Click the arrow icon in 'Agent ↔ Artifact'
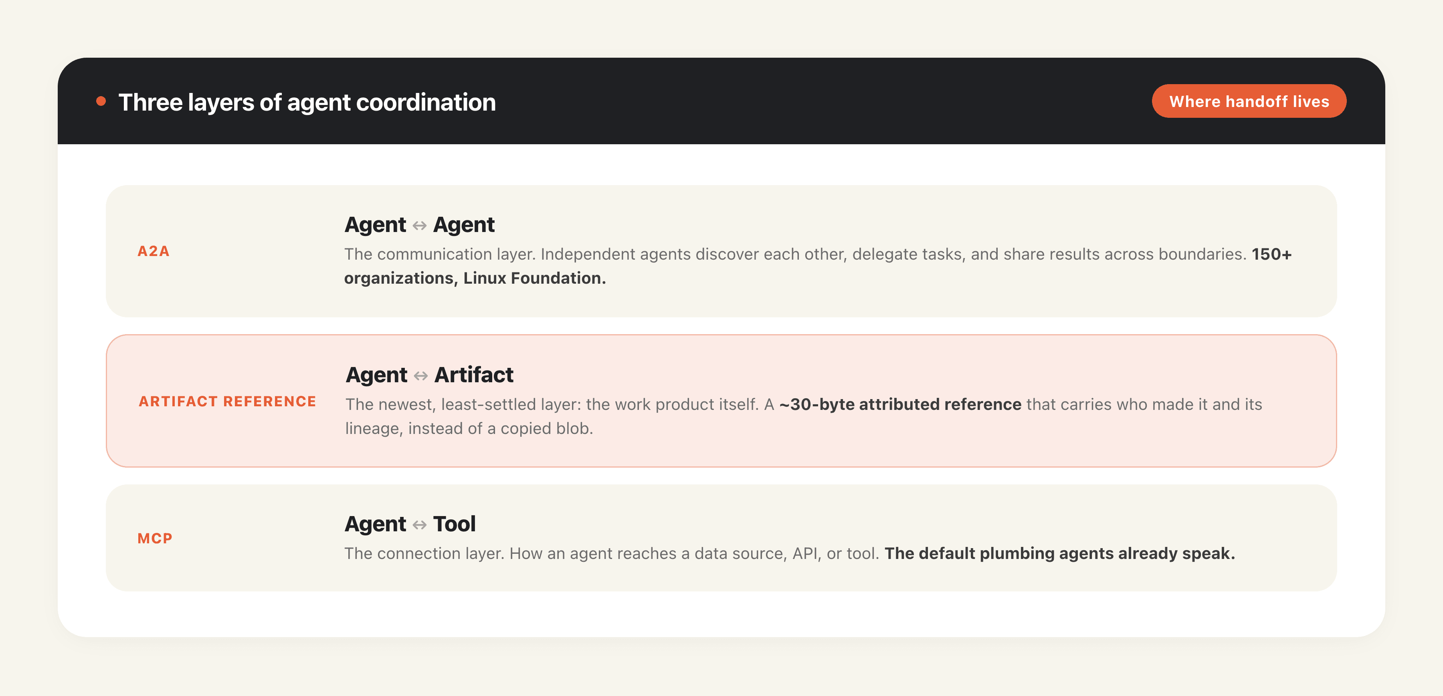The height and width of the screenshot is (696, 1443). point(421,376)
